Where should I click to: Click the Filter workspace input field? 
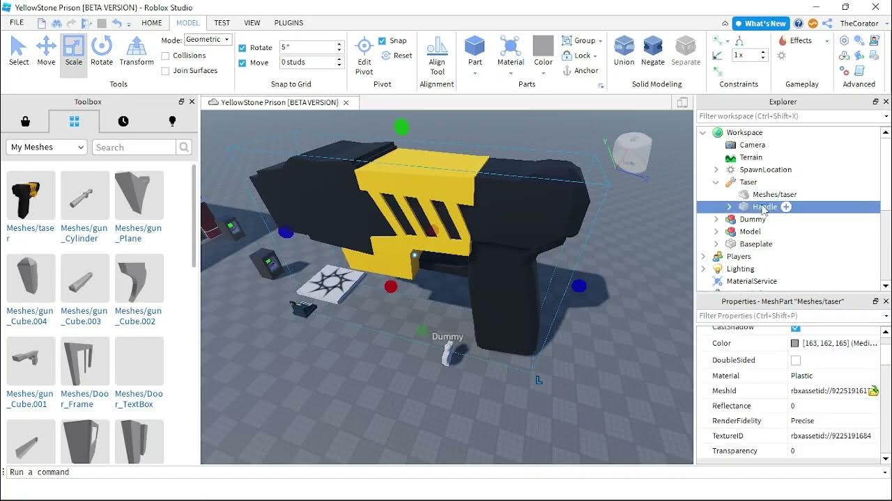pos(789,116)
